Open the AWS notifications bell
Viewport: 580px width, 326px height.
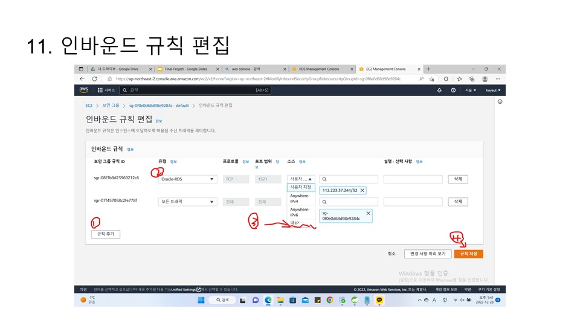coord(439,90)
